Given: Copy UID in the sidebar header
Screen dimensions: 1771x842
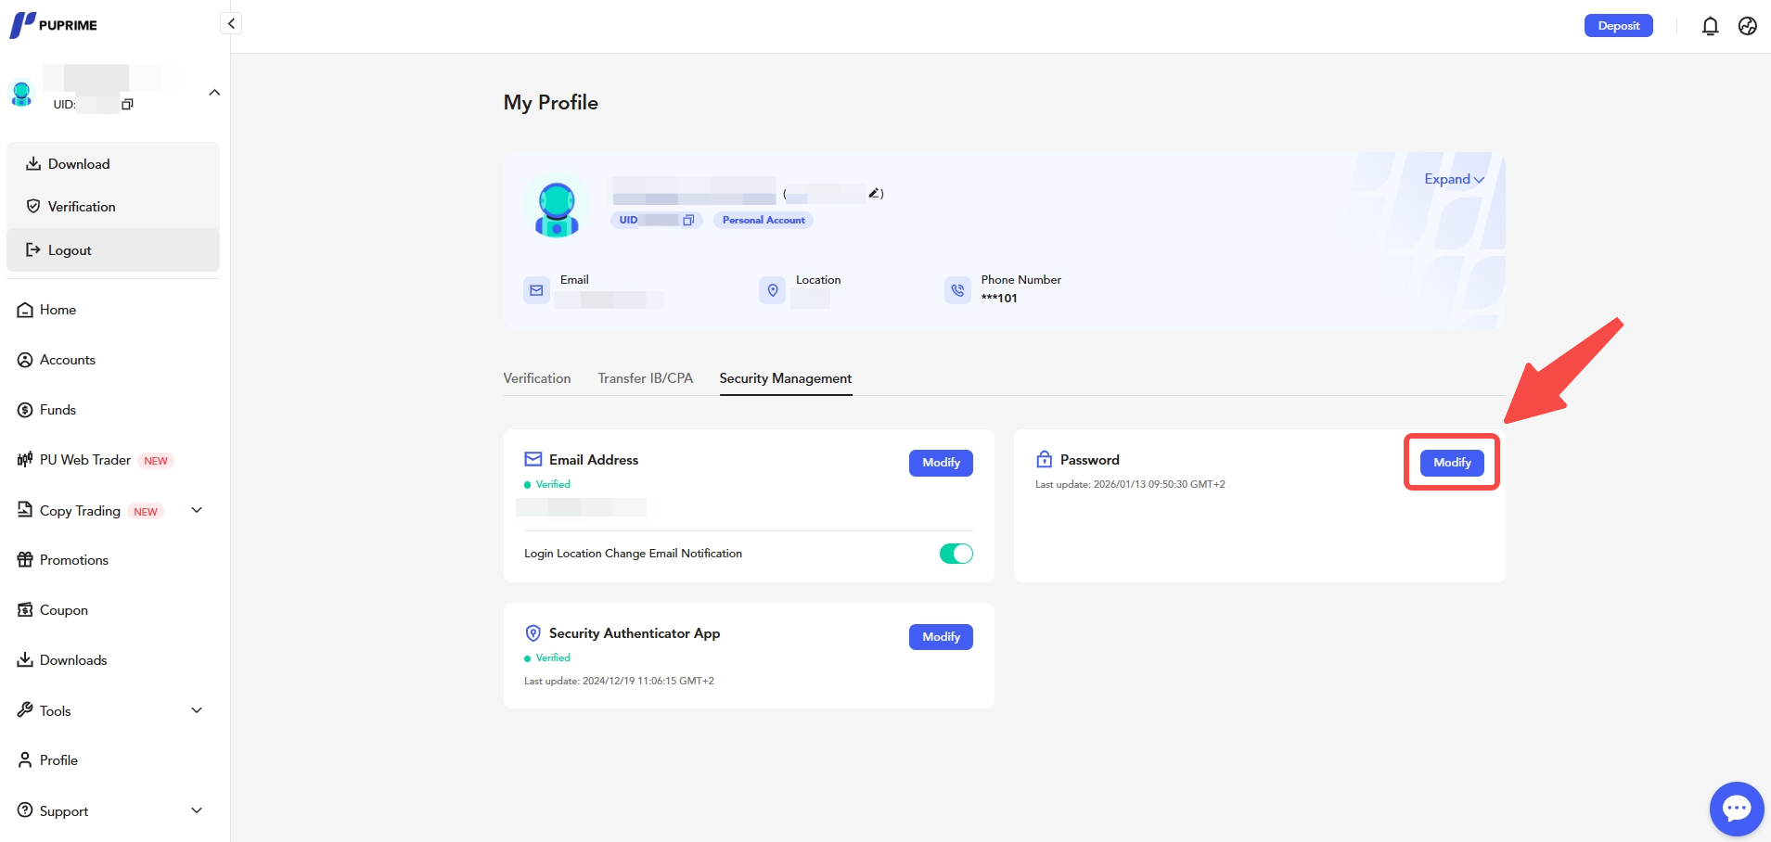Looking at the screenshot, I should (127, 105).
